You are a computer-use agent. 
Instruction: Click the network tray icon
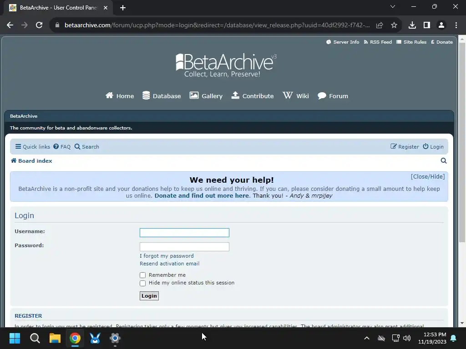pyautogui.click(x=395, y=338)
